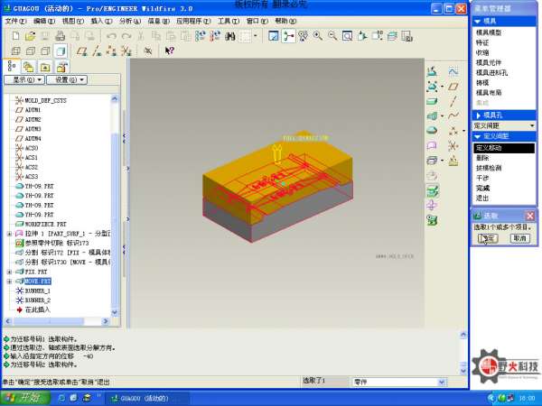Click the parting surface tool icon
The height and width of the screenshot is (406, 542).
coord(432,145)
